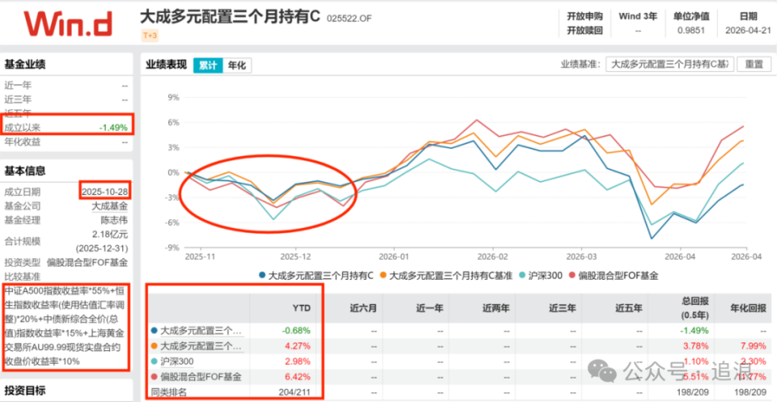Image resolution: width=777 pixels, height=402 pixels.
Task: Click the 偏股混合型FOF基金 投资类型 value
Action: coord(87,262)
